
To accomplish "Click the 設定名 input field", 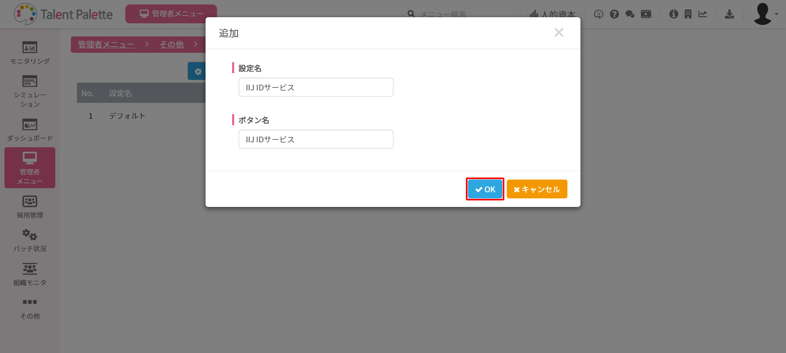I will click(x=316, y=88).
